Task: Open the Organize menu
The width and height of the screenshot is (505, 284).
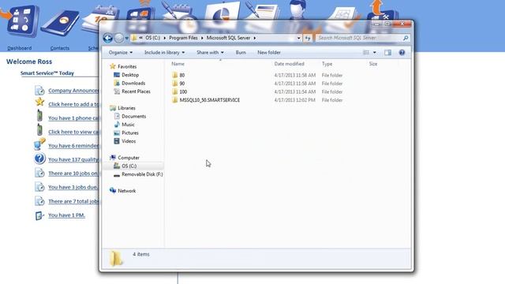Action: coord(121,52)
